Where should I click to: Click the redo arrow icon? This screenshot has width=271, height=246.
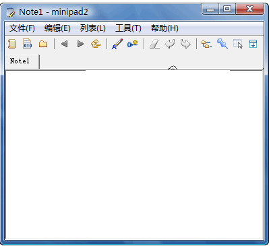[x=185, y=44]
